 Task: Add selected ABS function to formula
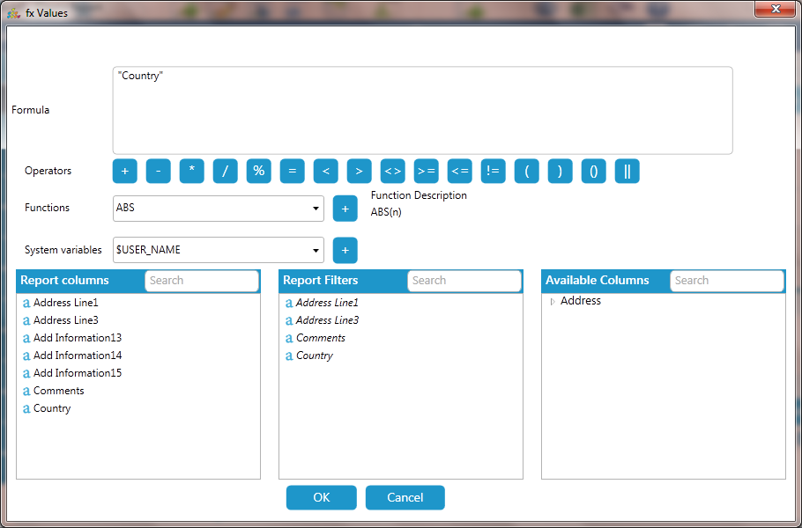point(345,209)
